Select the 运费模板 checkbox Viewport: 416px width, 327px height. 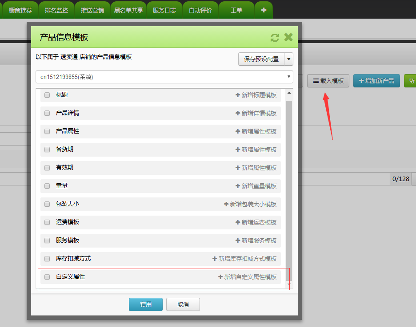(47, 222)
